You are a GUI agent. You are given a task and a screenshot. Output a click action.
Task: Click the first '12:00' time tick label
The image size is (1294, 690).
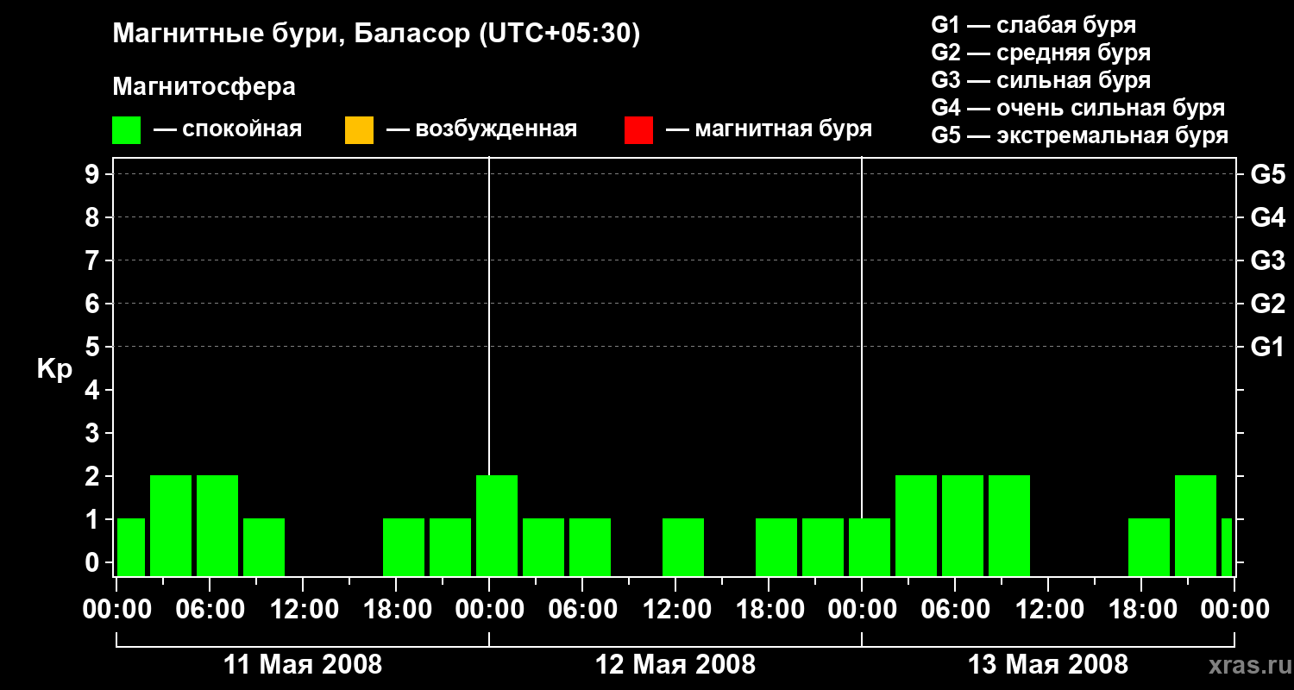(x=303, y=610)
